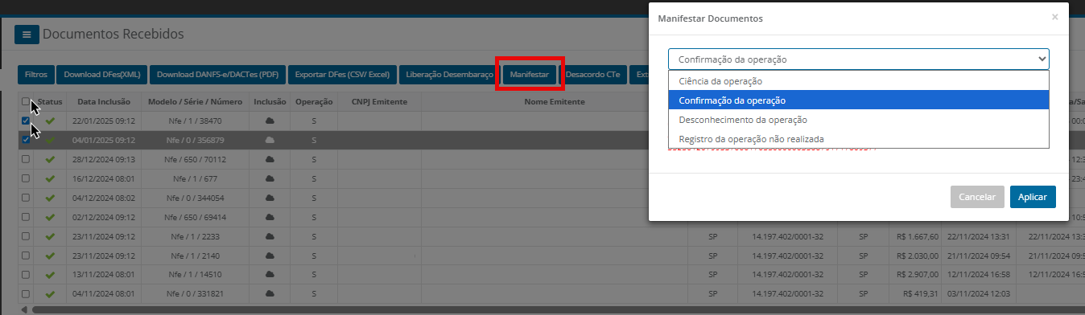
Task: Click Exportar DFes (CSV/ Excel) button
Action: [342, 75]
